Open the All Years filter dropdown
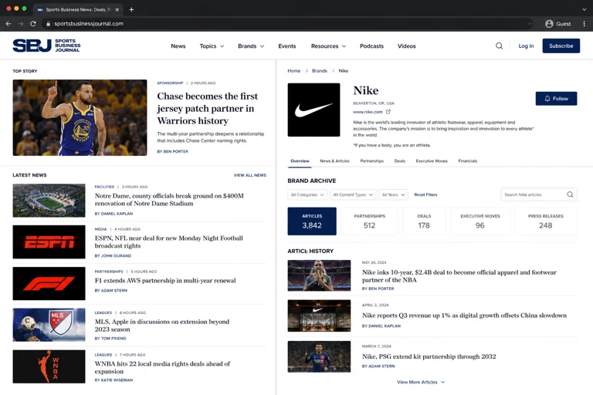This screenshot has height=395, width=593. (393, 194)
